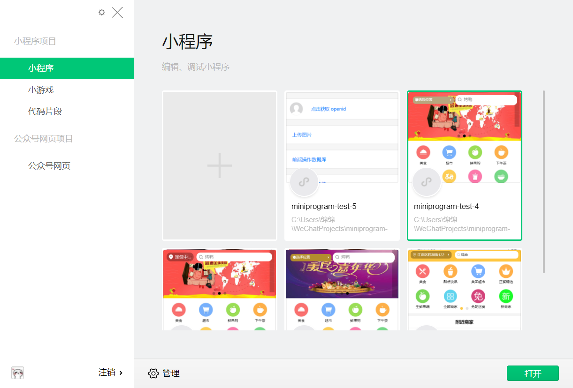Image resolution: width=573 pixels, height=388 pixels.
Task: Select the project card with 附近商家
Action: [x=465, y=290]
